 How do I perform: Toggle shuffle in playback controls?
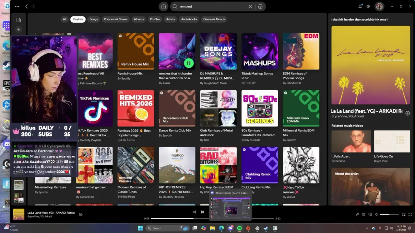pyautogui.click(x=194, y=212)
